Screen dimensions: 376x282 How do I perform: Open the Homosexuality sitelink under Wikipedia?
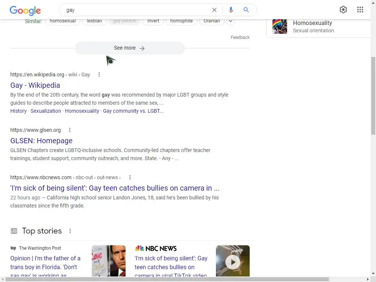click(82, 111)
